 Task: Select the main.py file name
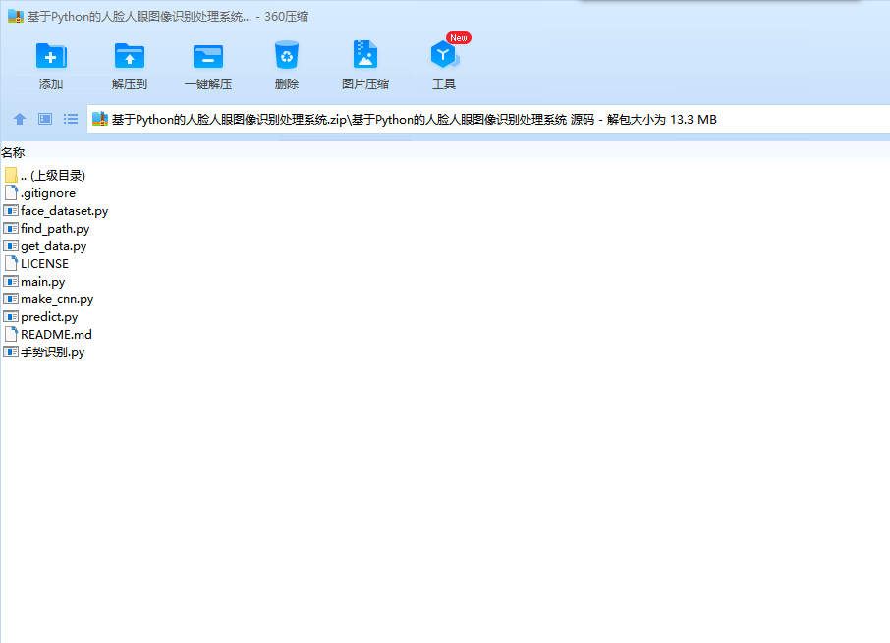point(42,282)
